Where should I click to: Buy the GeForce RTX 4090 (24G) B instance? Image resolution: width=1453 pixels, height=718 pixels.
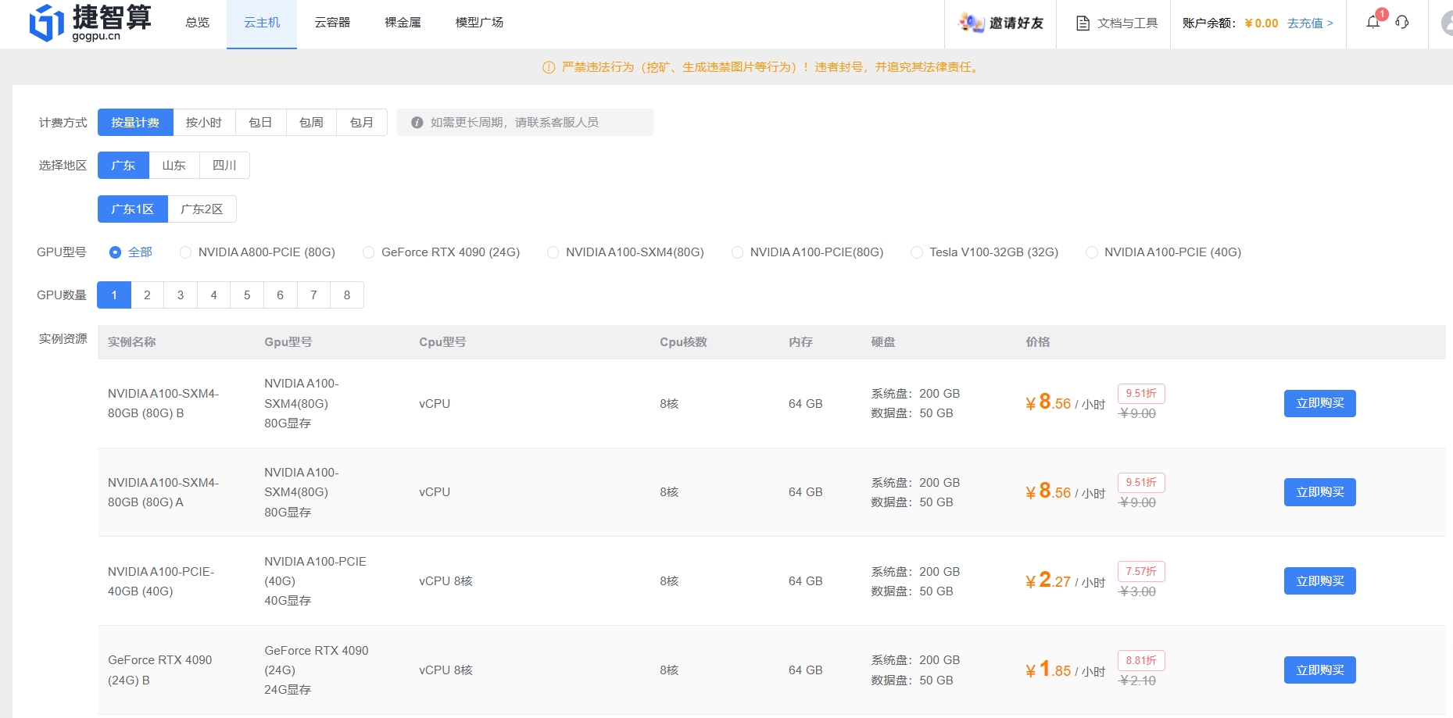click(x=1319, y=670)
